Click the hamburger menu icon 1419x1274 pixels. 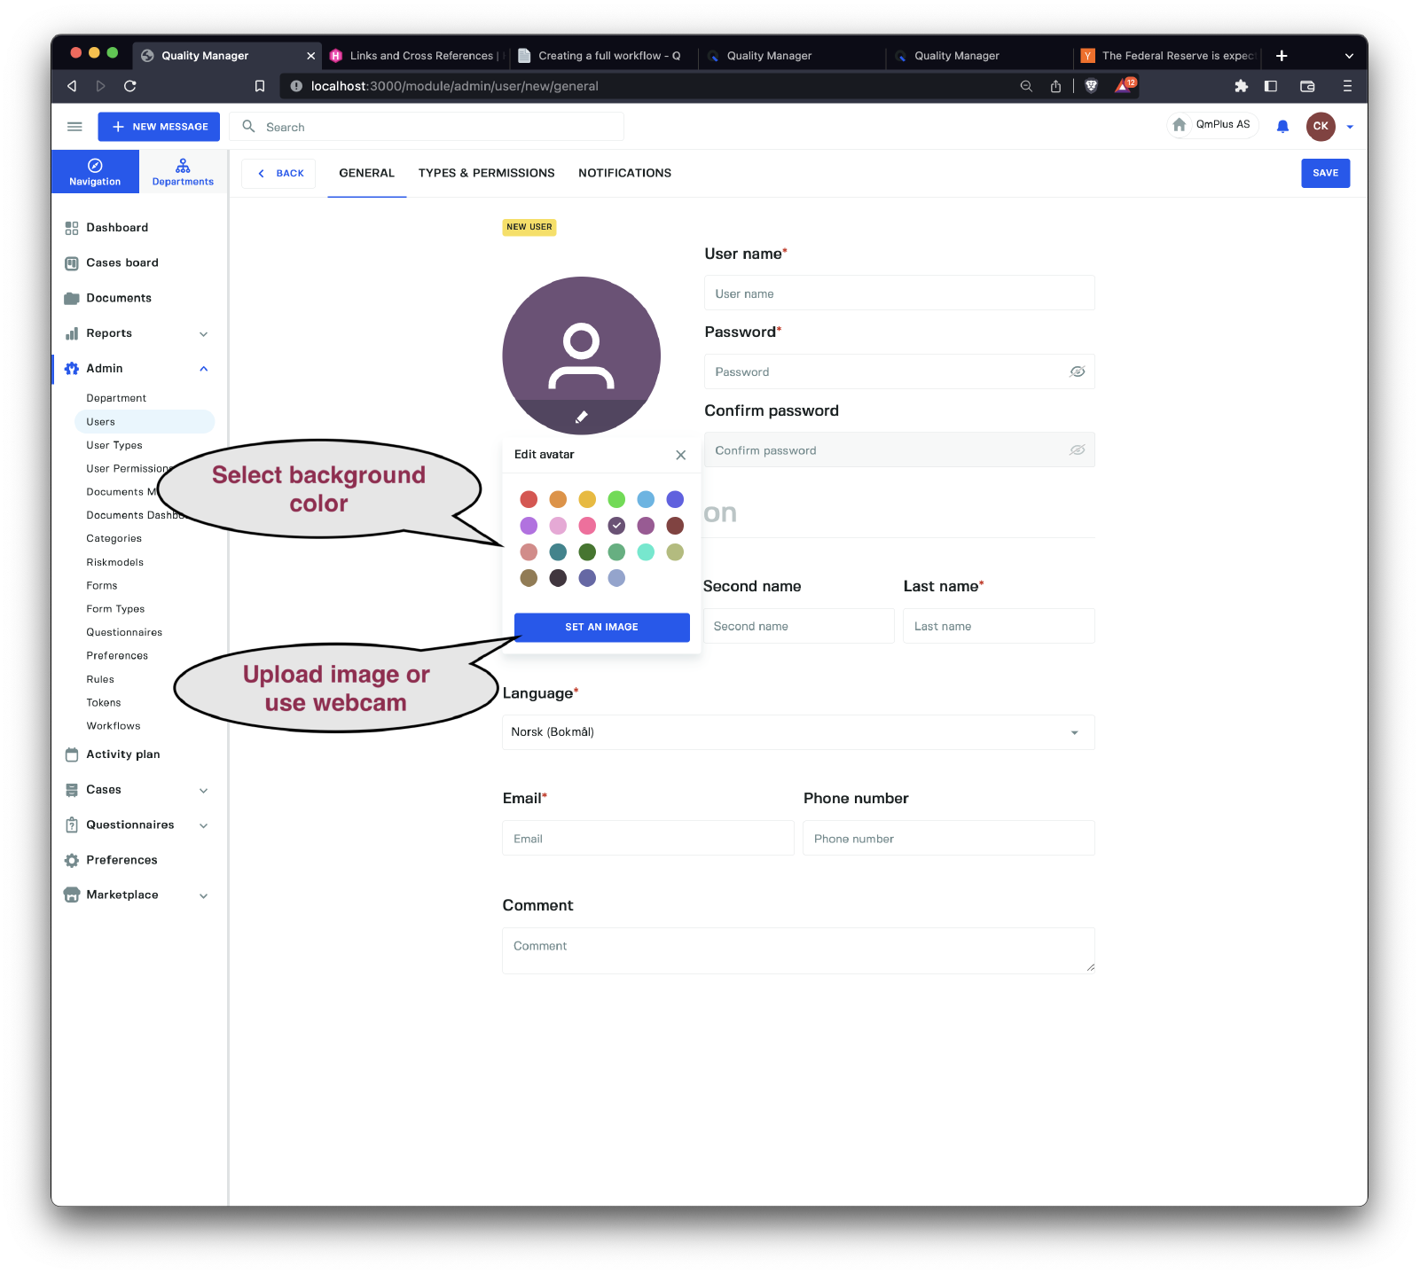pyautogui.click(x=74, y=127)
